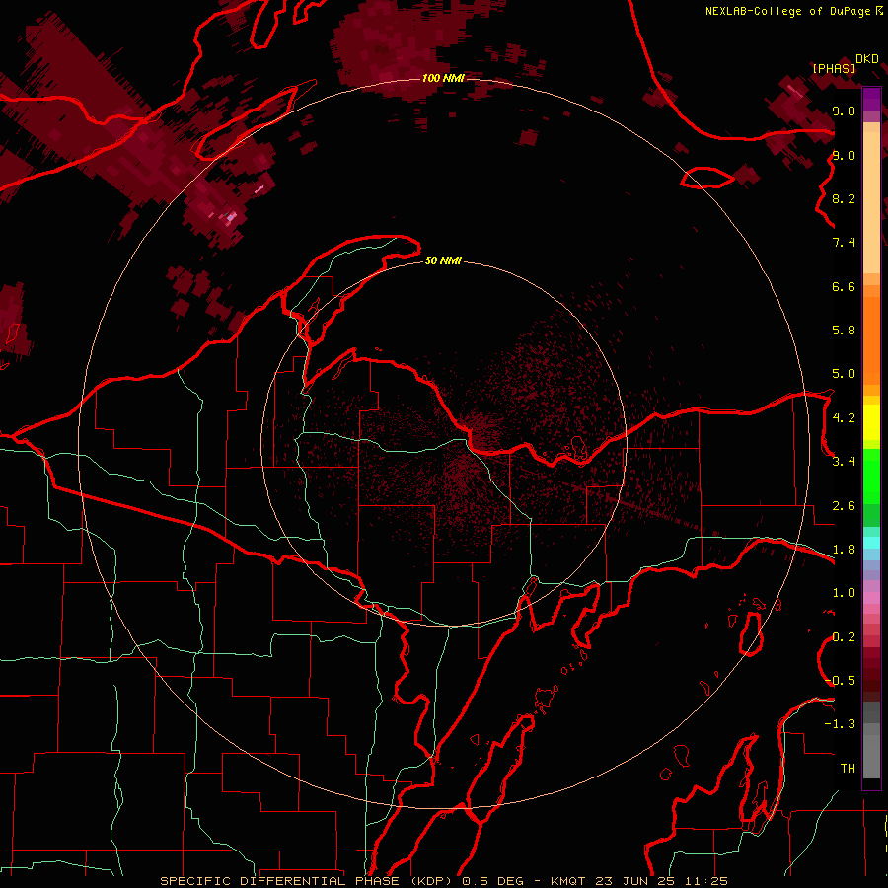Select the 1.8 scale value
The image size is (888, 888).
[844, 549]
